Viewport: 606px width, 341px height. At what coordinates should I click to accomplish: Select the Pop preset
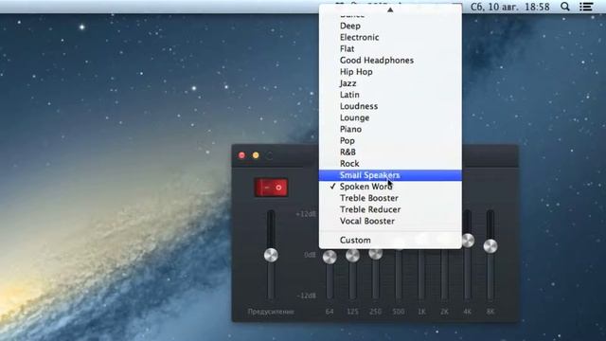pyautogui.click(x=390, y=141)
